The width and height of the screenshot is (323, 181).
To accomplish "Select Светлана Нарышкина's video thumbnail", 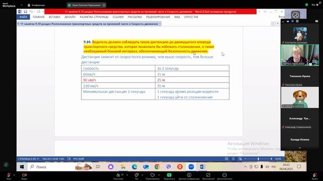I will [300, 55].
